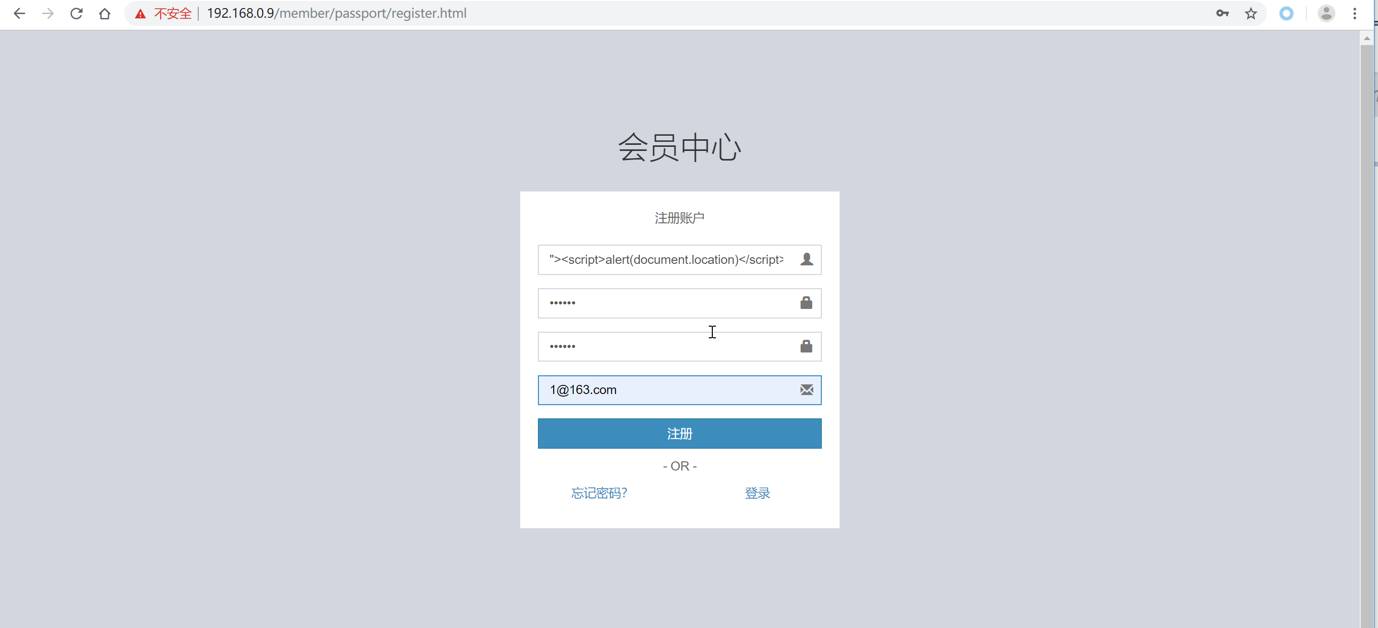Click the envelope icon in email field
The width and height of the screenshot is (1378, 628).
806,389
